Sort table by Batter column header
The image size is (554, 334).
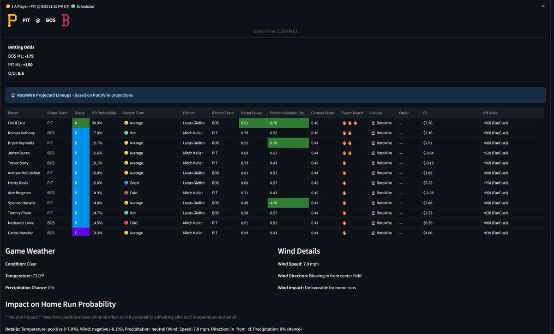pos(25,113)
